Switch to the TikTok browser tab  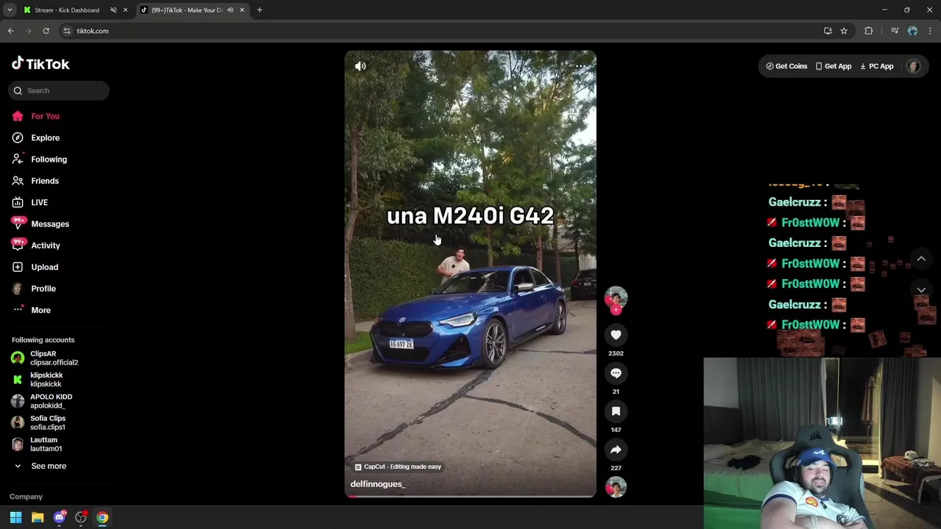[x=187, y=10]
